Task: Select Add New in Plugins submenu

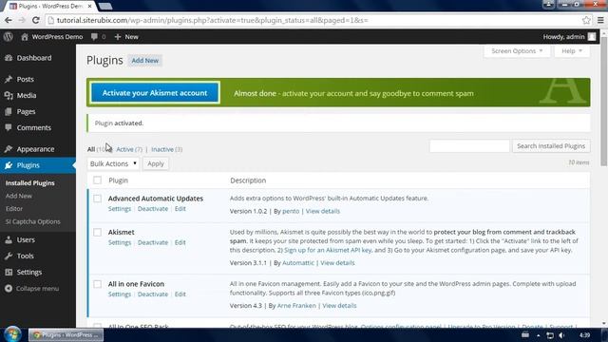Action: 19,196
